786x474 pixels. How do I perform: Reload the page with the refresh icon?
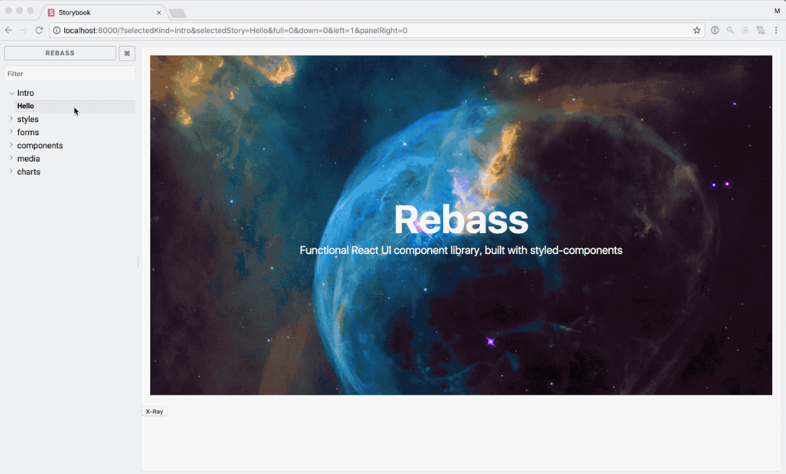pos(39,31)
